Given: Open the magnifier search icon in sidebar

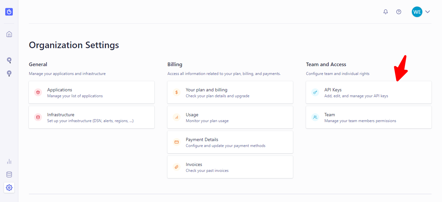Looking at the screenshot, I should 9,60.
